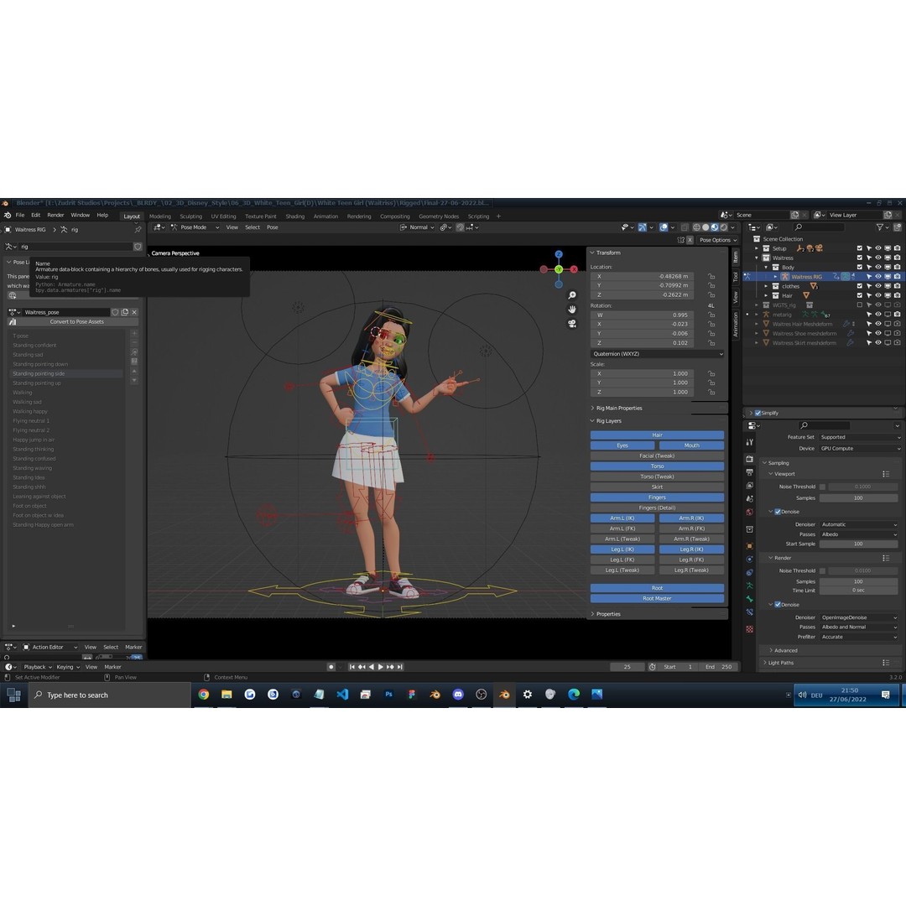This screenshot has height=906, width=906.
Task: Hide the Hair collection with eye icon
Action: click(x=878, y=295)
